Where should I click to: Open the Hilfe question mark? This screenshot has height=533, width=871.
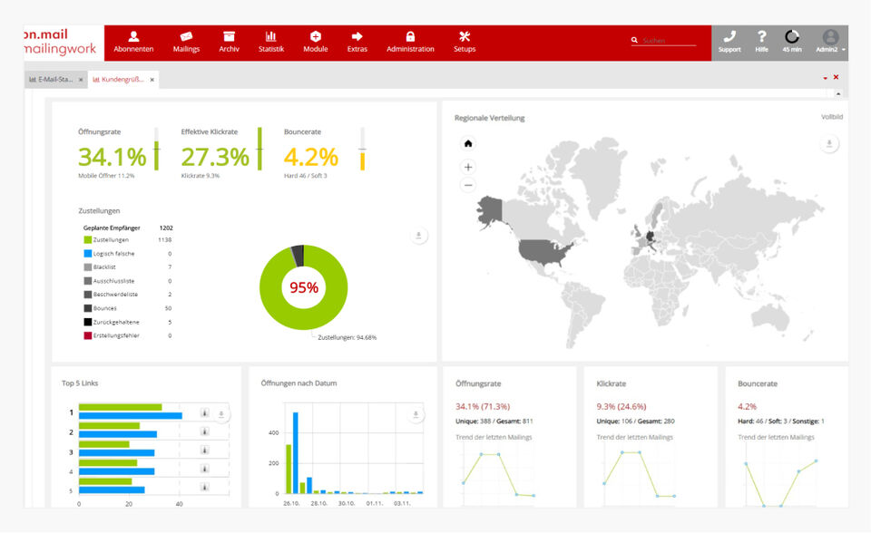click(x=761, y=42)
